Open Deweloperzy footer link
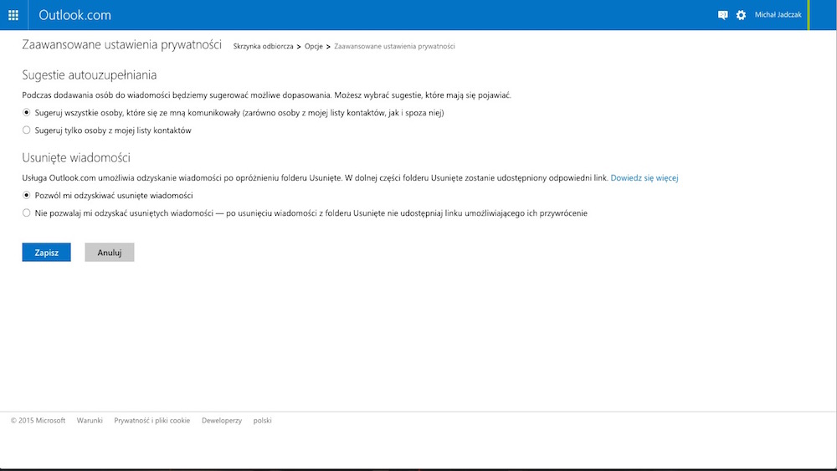The image size is (837, 471). [x=222, y=420]
